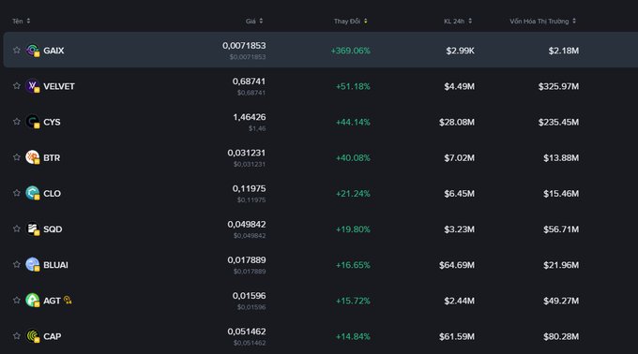Select the +16.65% change value
This screenshot has height=354, width=638.
353,265
